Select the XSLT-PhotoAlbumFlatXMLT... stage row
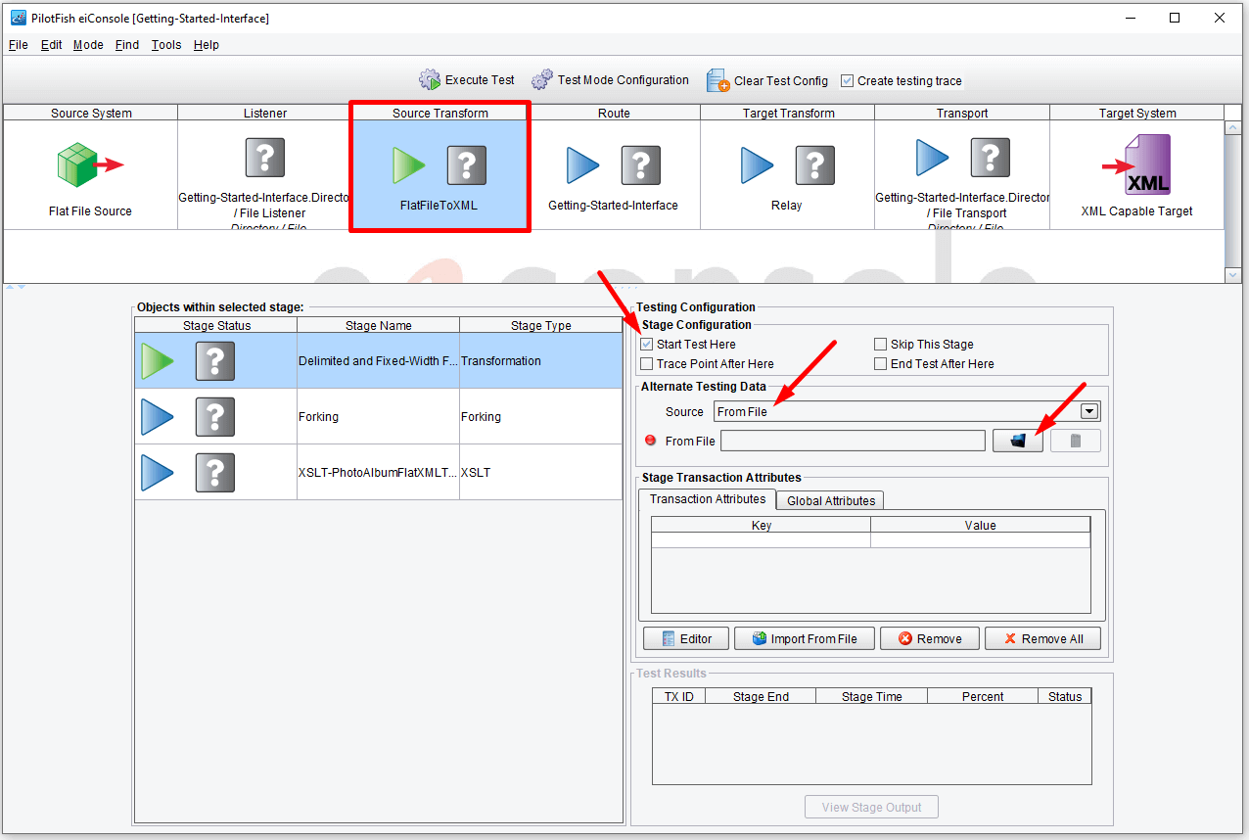 coord(379,473)
